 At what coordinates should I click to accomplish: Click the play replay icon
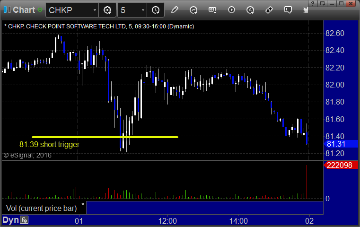231,10
